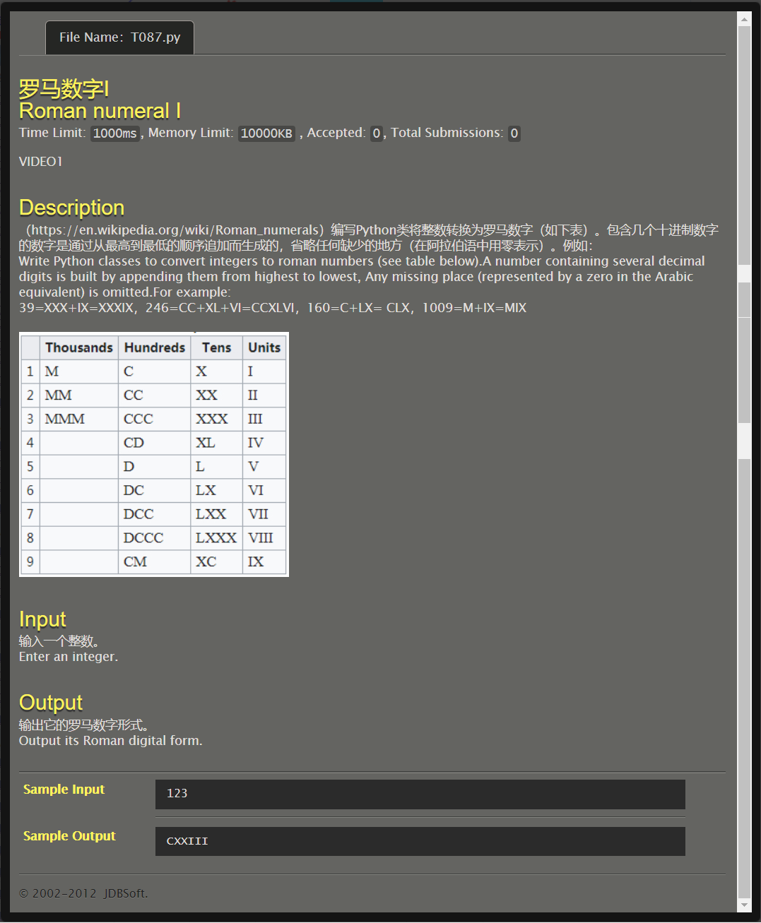Click the Sample Input box showing 123
Viewport: 761px width, 923px height.
coord(420,794)
